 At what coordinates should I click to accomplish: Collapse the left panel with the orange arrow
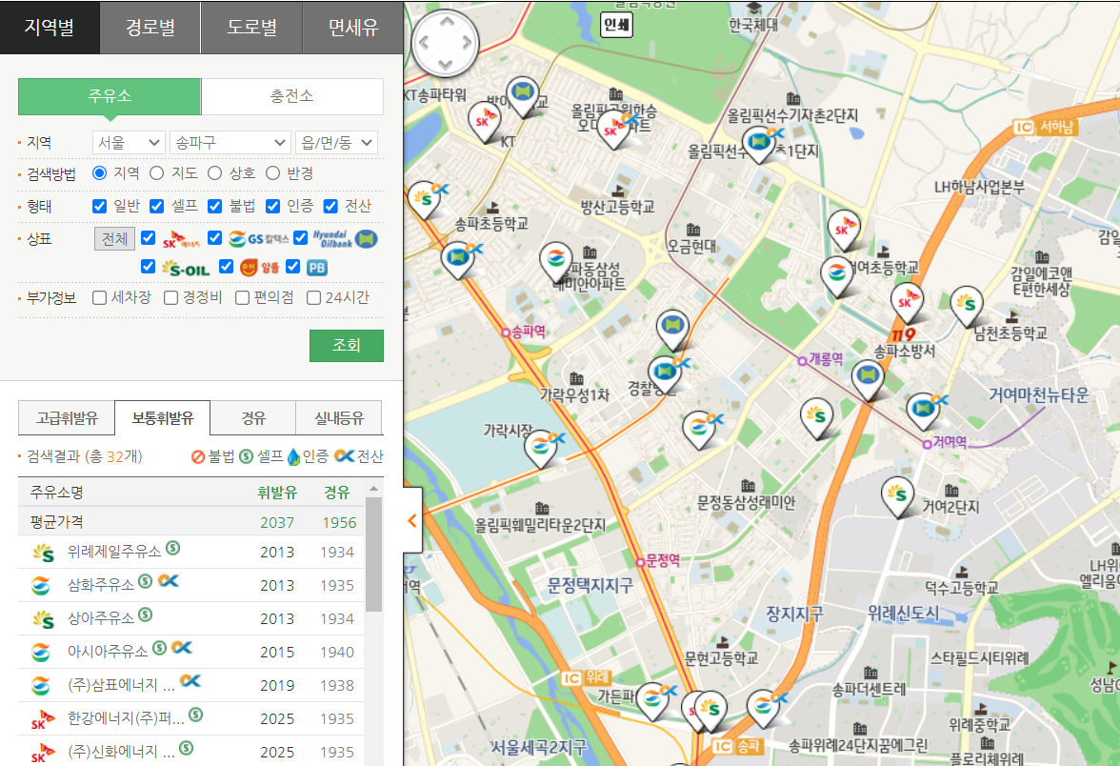(410, 520)
